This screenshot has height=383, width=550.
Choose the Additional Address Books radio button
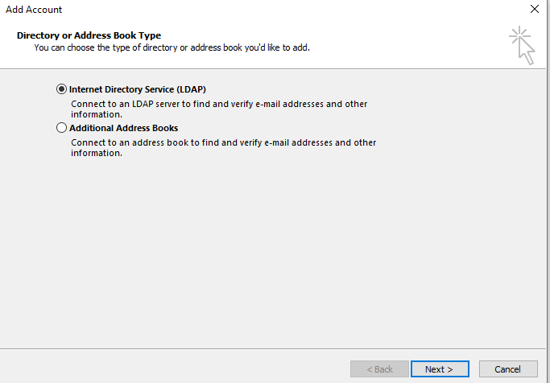click(x=62, y=128)
